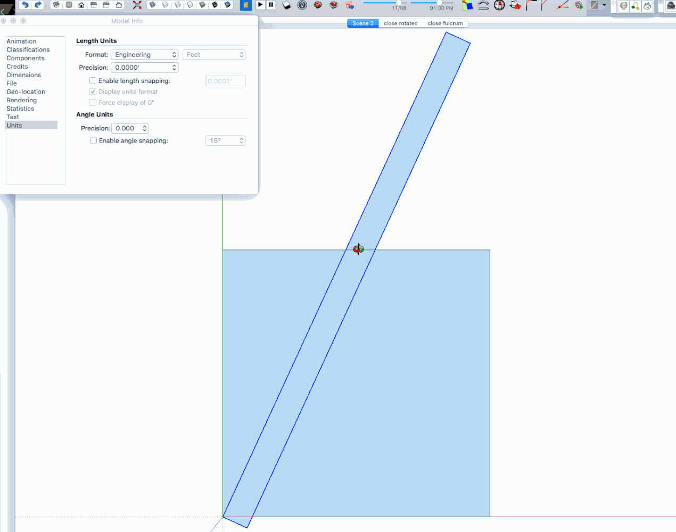Select the Add Location map icon
Viewport: 676px width, 532px height.
[x=467, y=5]
